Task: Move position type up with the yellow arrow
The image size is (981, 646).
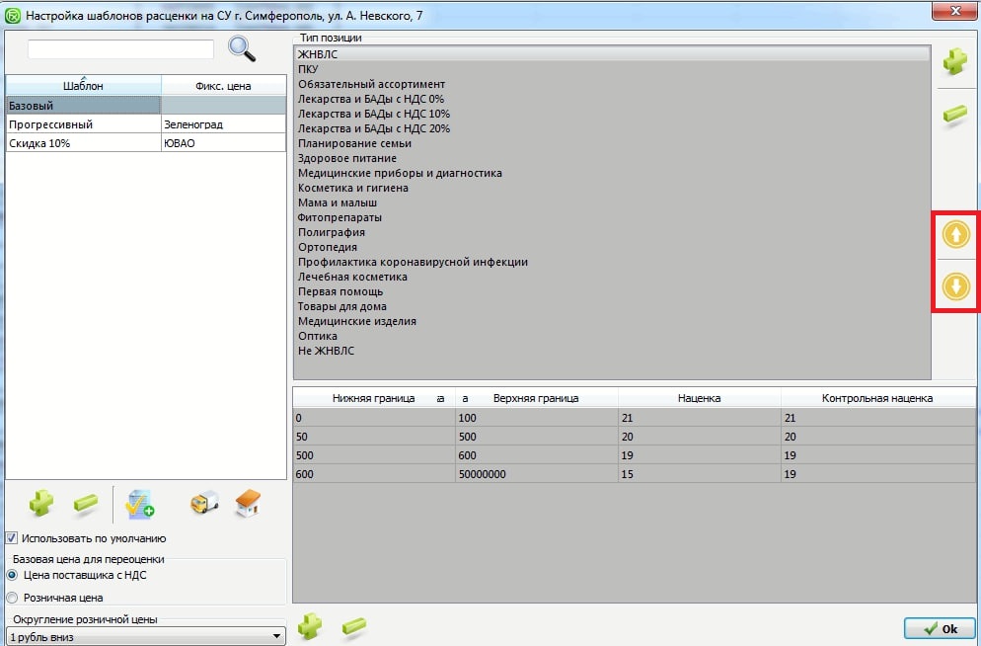Action: coord(955,234)
